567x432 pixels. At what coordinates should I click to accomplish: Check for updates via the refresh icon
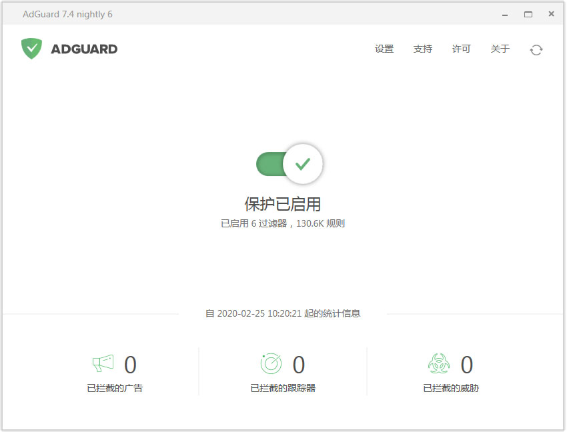point(536,49)
